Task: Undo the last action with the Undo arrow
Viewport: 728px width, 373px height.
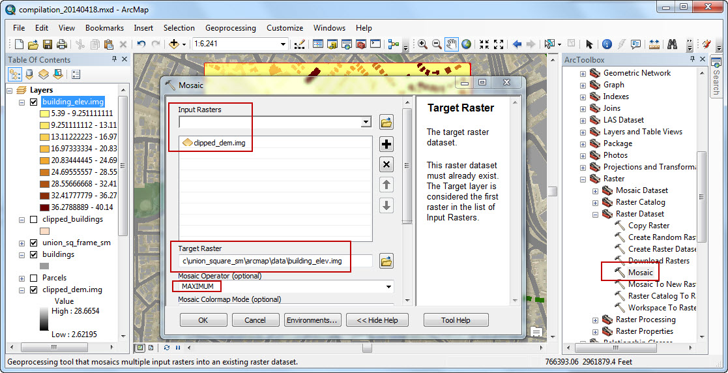Action: (x=141, y=44)
